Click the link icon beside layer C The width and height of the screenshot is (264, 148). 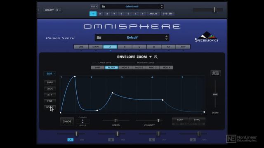point(164,140)
